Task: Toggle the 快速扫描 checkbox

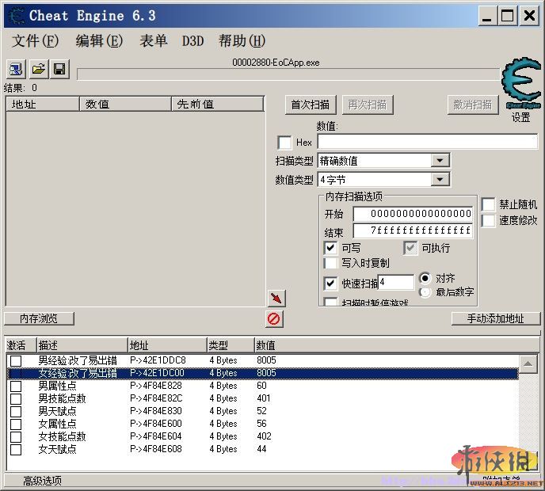Action: (330, 284)
